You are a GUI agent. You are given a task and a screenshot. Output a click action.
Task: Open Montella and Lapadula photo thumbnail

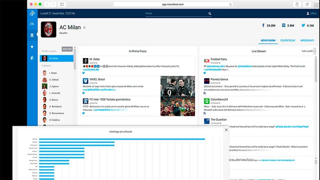point(178,86)
